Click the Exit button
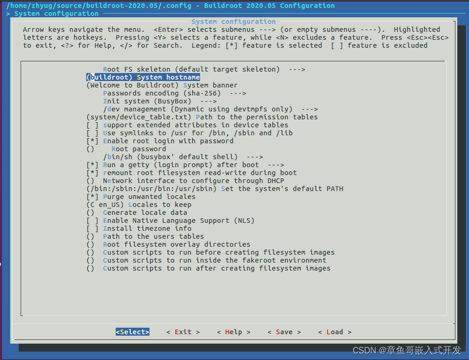This screenshot has height=360, width=469. (x=183, y=332)
